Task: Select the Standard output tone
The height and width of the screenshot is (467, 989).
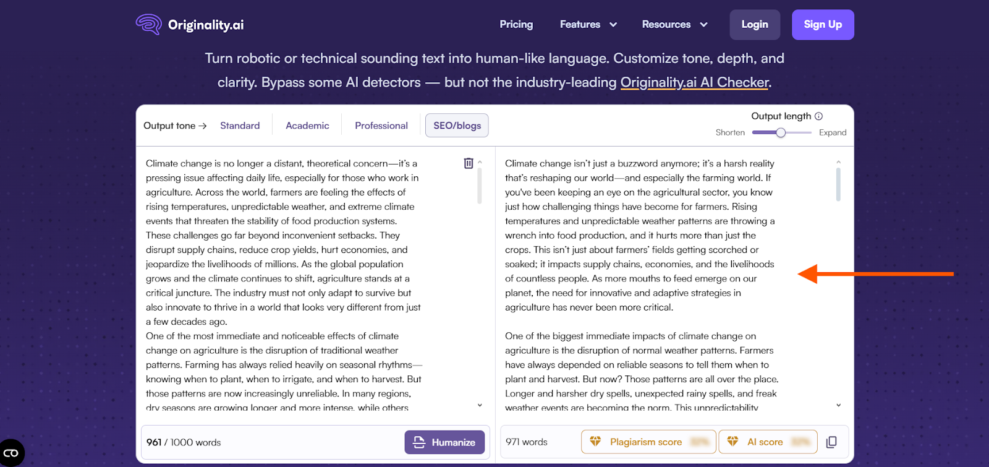Action: tap(240, 126)
